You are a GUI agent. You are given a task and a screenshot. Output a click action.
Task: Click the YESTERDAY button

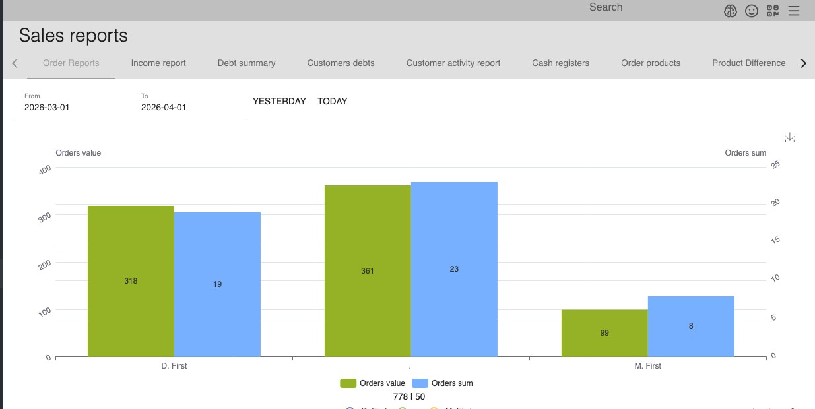pyautogui.click(x=279, y=101)
